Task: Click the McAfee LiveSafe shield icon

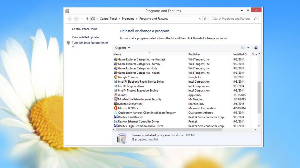Action: tap(116, 99)
